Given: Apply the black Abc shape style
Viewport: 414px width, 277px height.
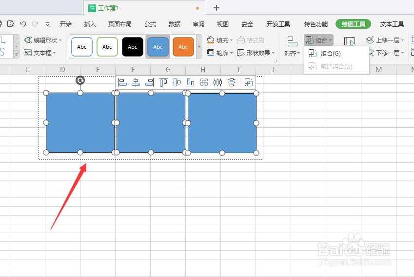Looking at the screenshot, I should (x=133, y=47).
